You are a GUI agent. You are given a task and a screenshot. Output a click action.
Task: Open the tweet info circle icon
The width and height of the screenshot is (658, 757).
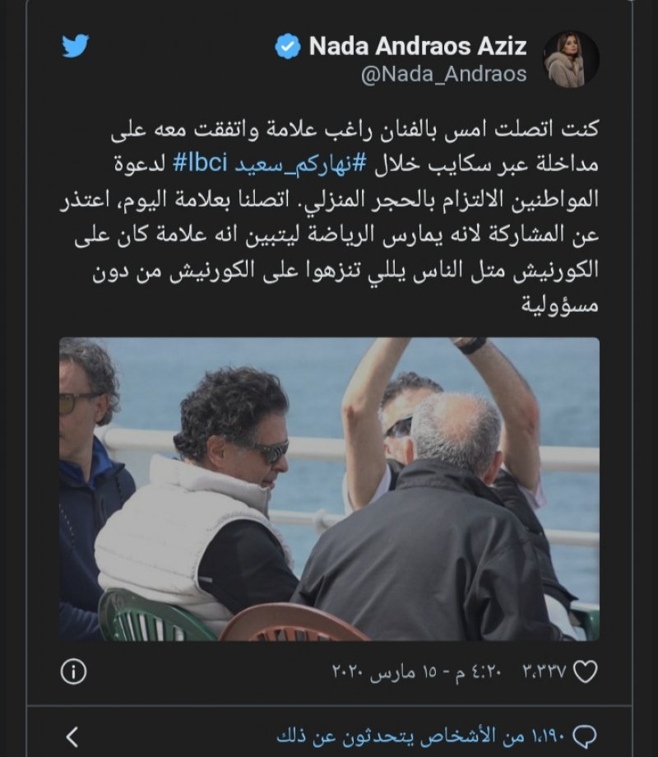coord(74,671)
